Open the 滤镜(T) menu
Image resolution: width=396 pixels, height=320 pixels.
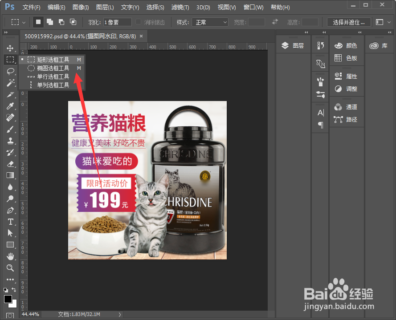[180, 7]
